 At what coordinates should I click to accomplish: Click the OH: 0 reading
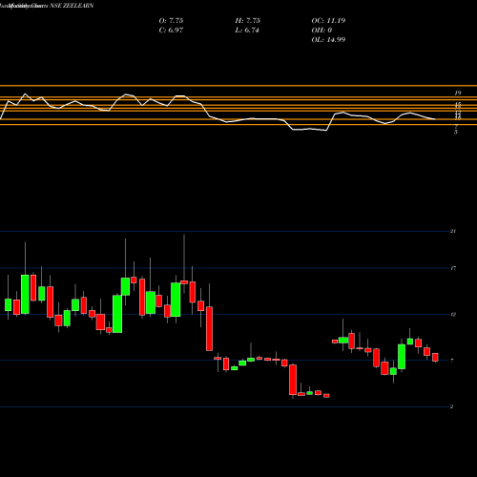(x=321, y=31)
